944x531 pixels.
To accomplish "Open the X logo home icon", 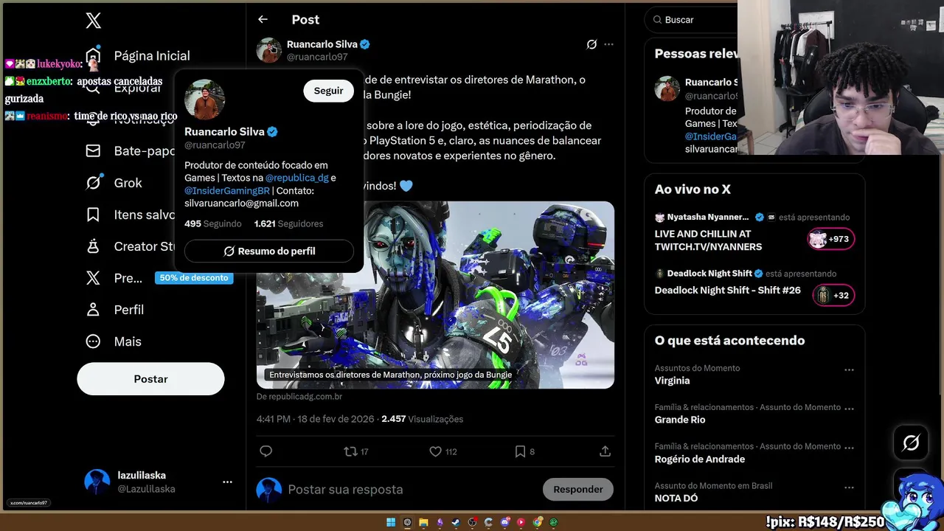I will [x=93, y=21].
